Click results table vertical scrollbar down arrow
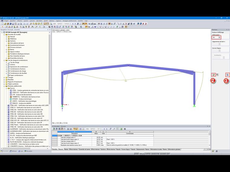This screenshot has width=230, height=172. (x=209, y=145)
